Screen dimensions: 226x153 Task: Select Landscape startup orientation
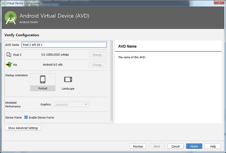[x=68, y=83]
